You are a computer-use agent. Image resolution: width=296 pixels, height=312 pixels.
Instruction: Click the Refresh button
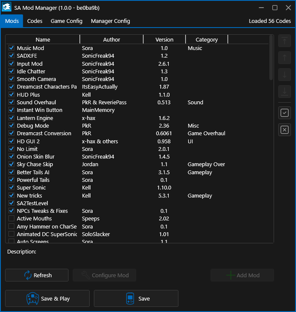[37, 275]
